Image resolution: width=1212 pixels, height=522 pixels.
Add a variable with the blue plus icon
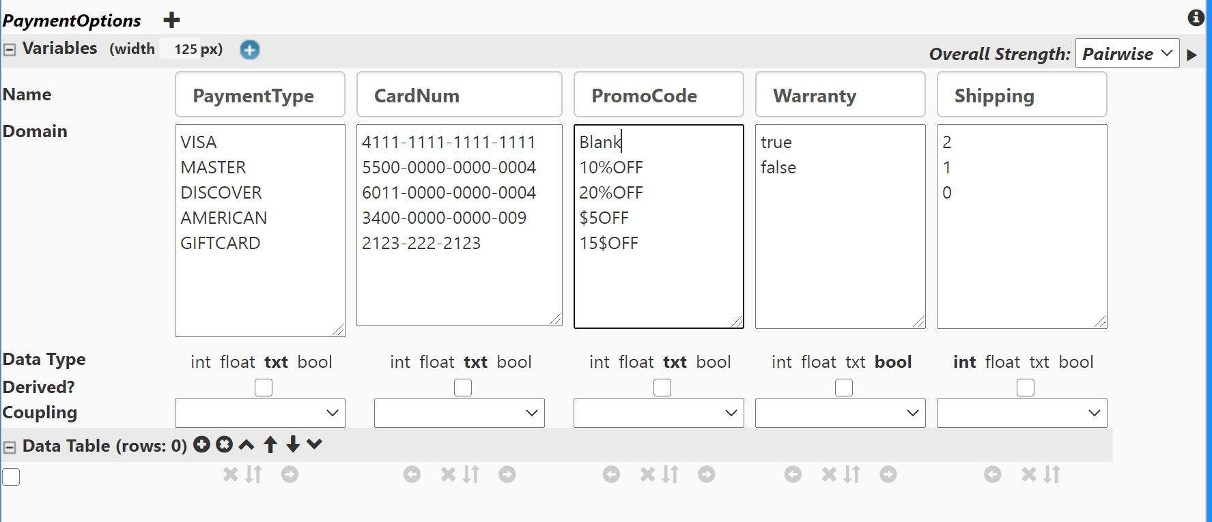coord(250,50)
